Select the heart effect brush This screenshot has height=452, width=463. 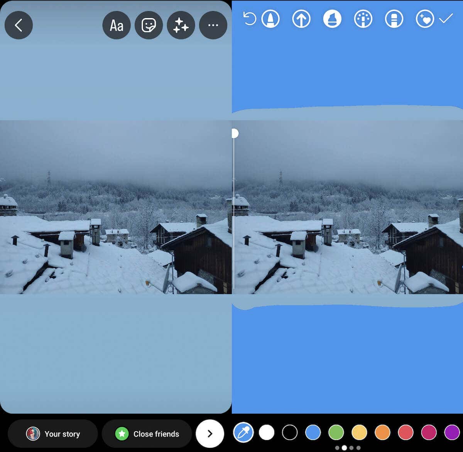point(425,19)
